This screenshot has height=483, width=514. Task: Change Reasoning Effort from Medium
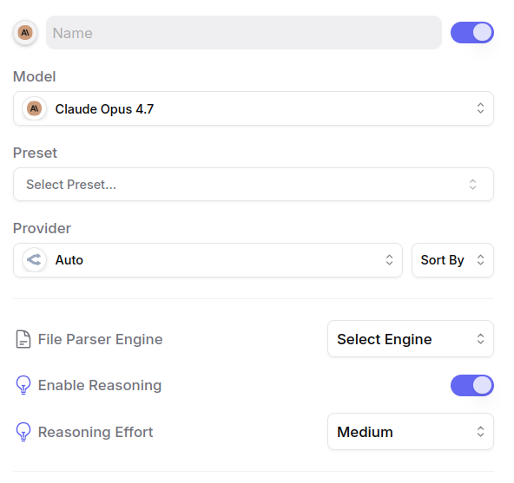click(x=411, y=432)
